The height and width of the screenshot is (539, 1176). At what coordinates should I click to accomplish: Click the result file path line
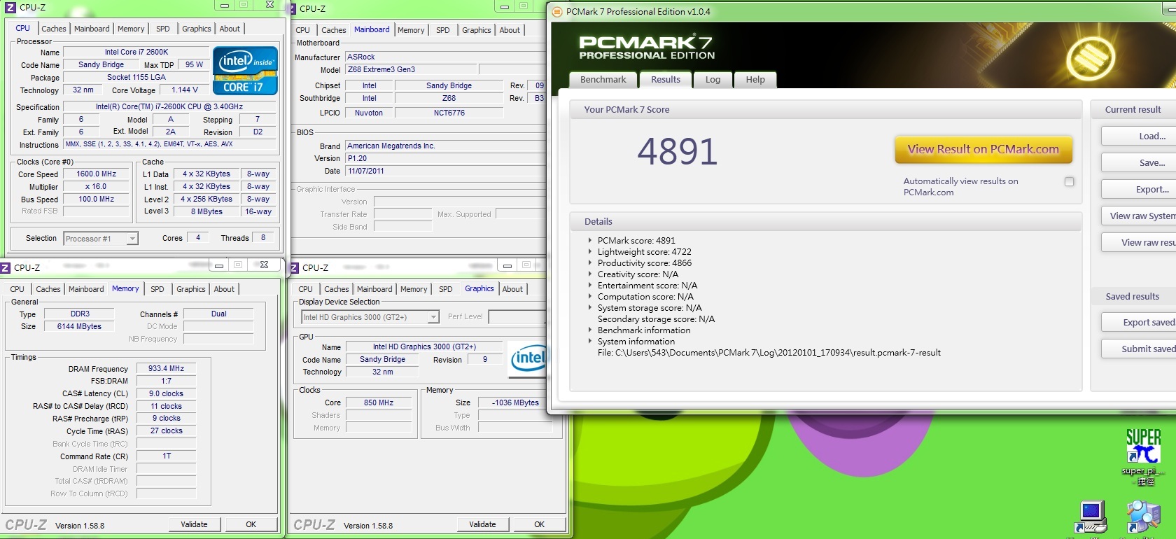[769, 352]
